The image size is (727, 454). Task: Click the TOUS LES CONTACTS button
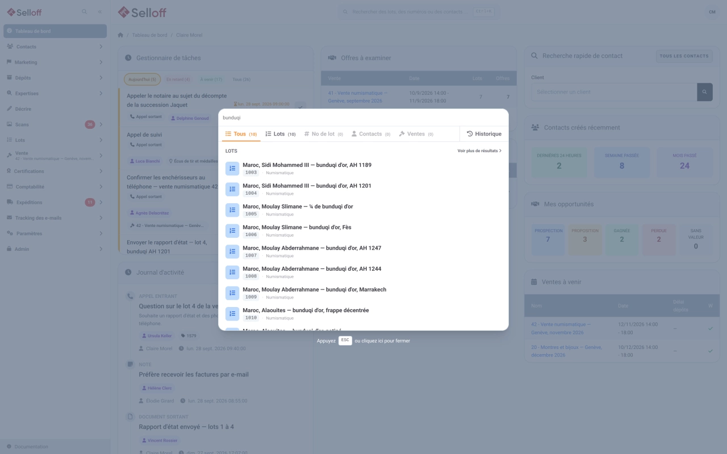pyautogui.click(x=684, y=56)
